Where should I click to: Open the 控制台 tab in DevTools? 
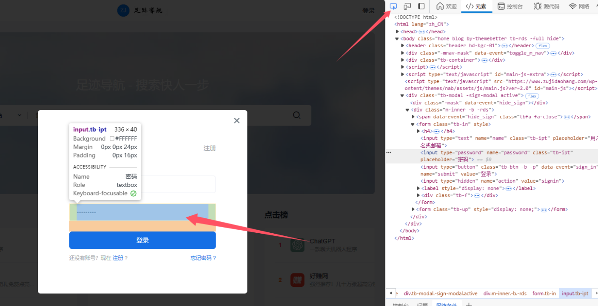click(x=510, y=6)
